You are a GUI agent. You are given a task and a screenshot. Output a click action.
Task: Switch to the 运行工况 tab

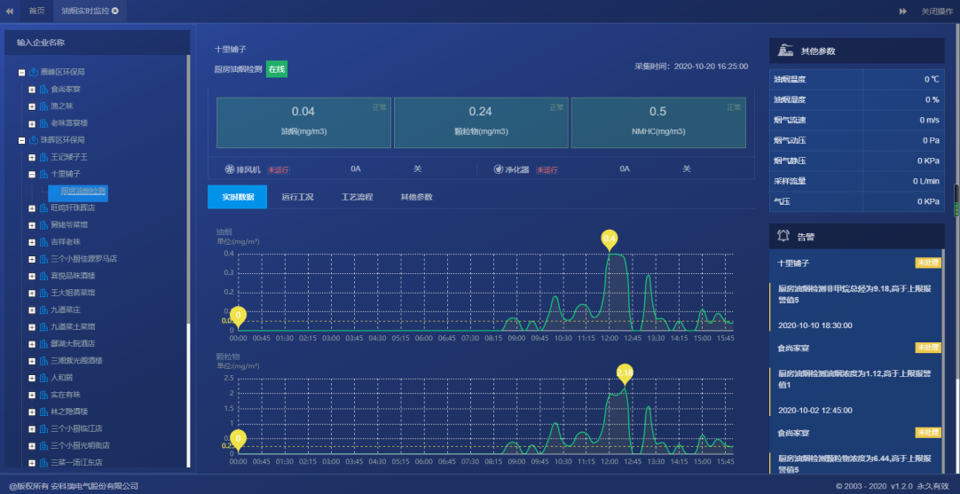pos(296,197)
